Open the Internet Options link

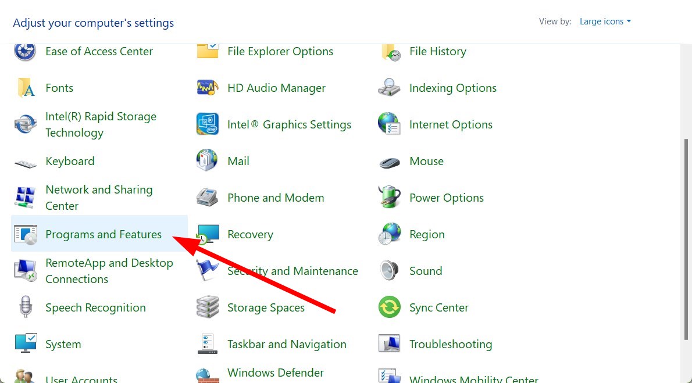pyautogui.click(x=451, y=124)
